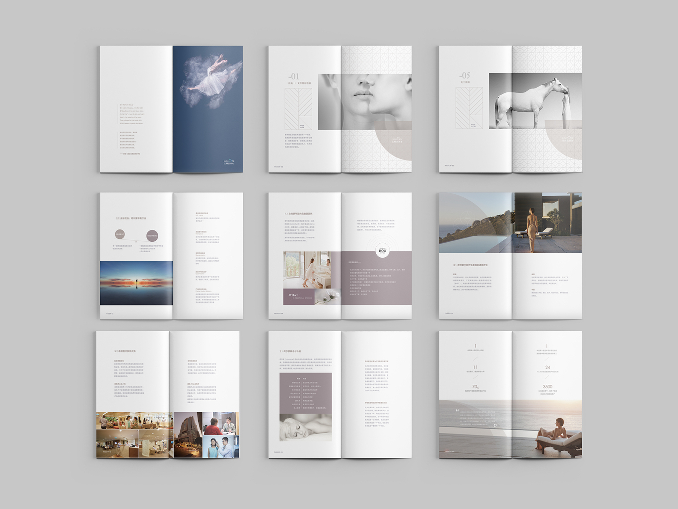The width and height of the screenshot is (678, 509).
Task: Select the "2.2" section heading
Action: [131, 218]
